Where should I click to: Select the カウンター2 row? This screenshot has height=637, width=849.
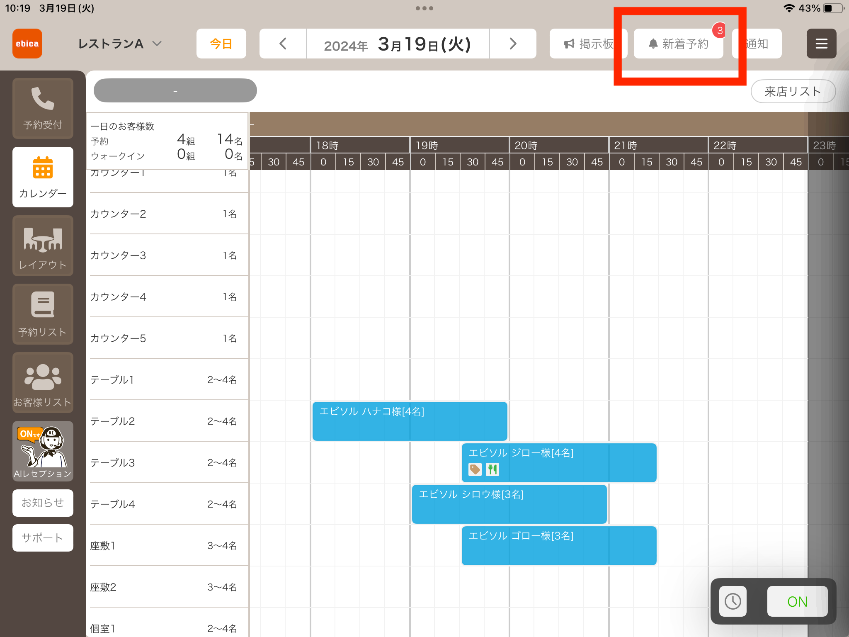(169, 214)
